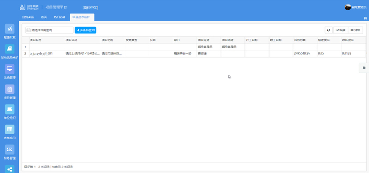Screen dimensions: 369x173
Task: Click the 项目管理平台 platform title
Action: [x=56, y=7]
